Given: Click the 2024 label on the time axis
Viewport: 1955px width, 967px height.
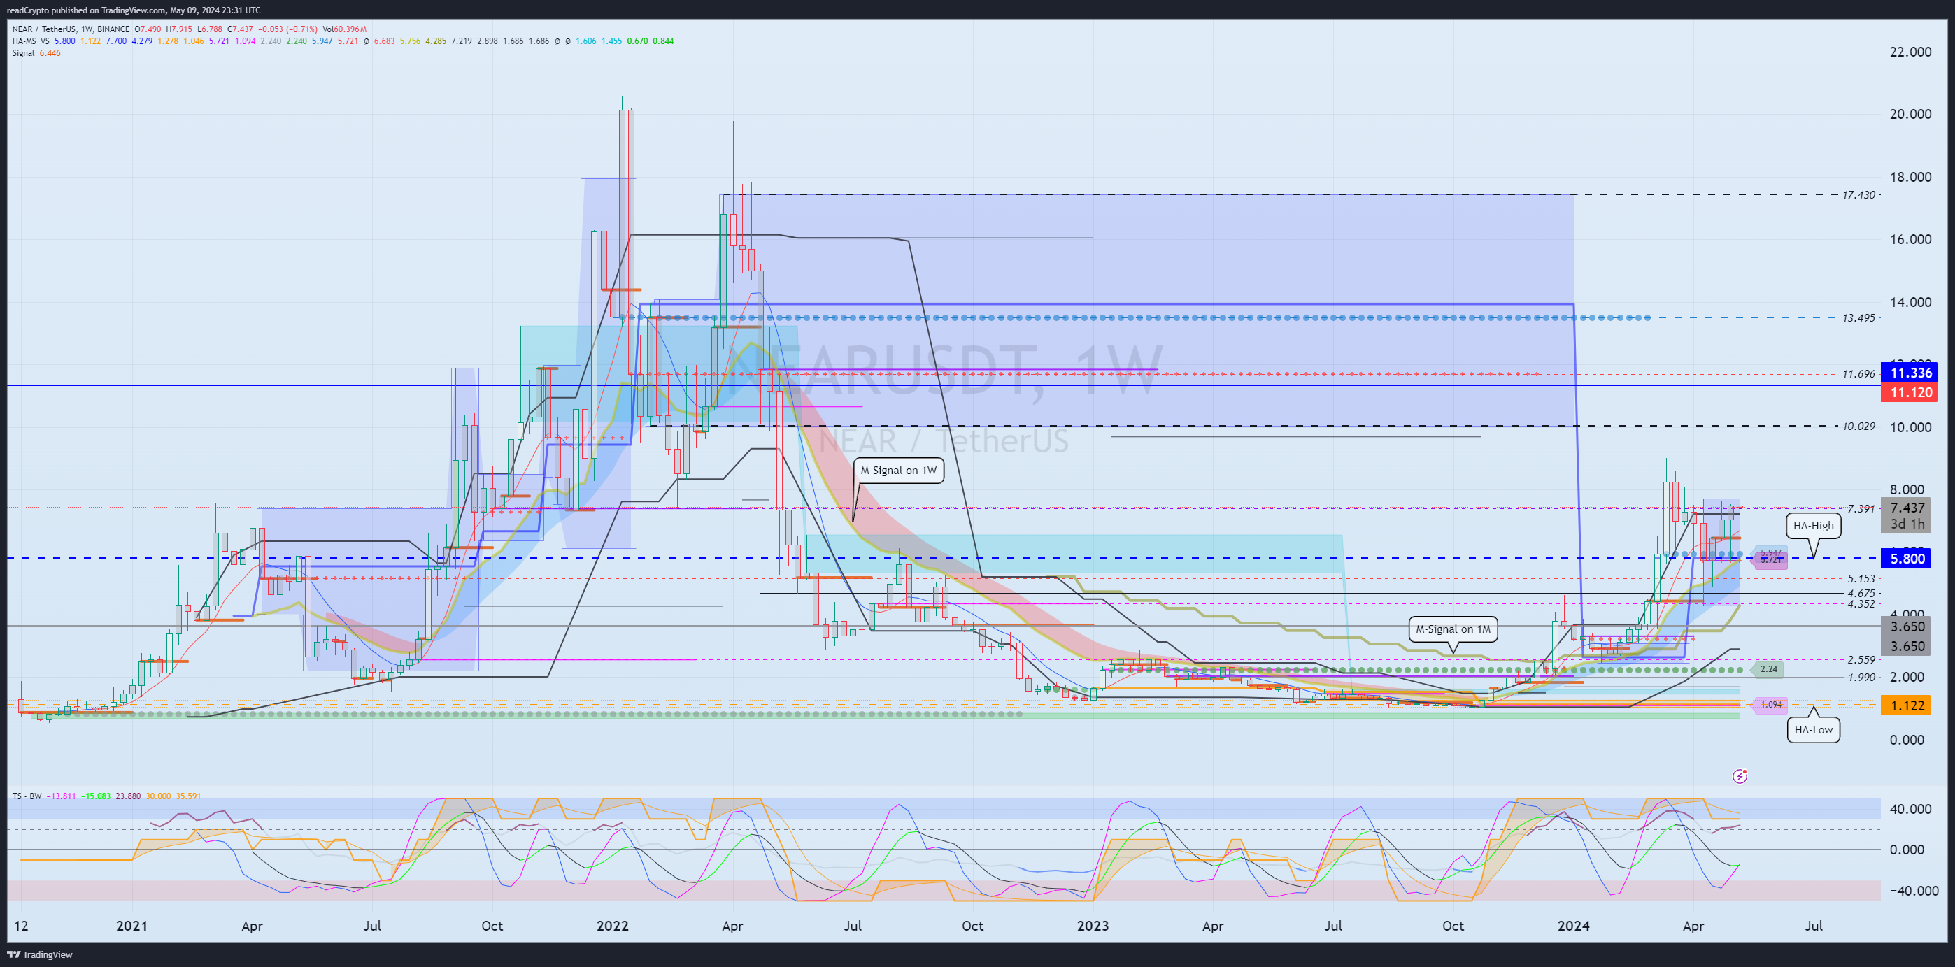Looking at the screenshot, I should point(1573,925).
